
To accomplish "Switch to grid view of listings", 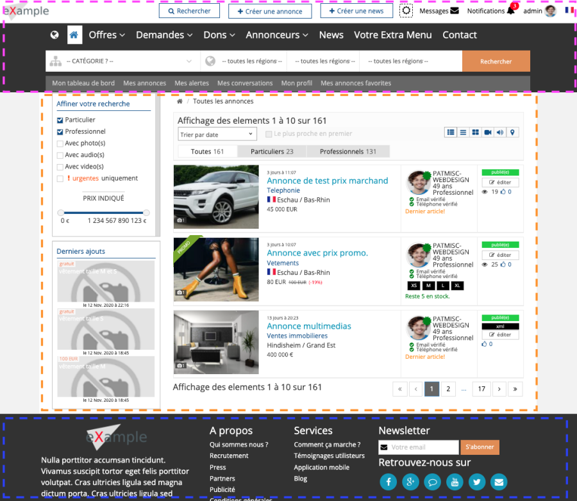I will [x=475, y=132].
